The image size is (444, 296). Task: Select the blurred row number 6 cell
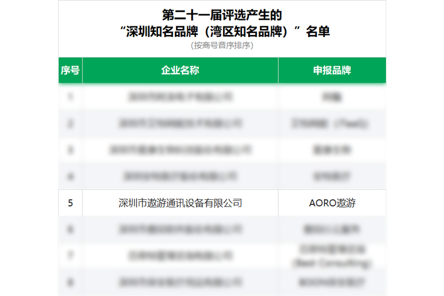(x=70, y=229)
